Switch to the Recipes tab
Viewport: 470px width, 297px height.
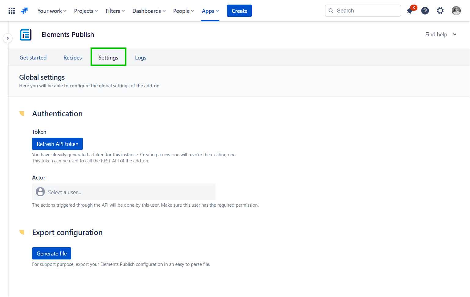point(72,58)
